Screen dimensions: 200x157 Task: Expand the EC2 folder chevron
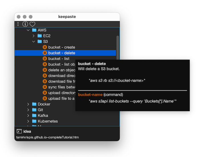click(33, 36)
